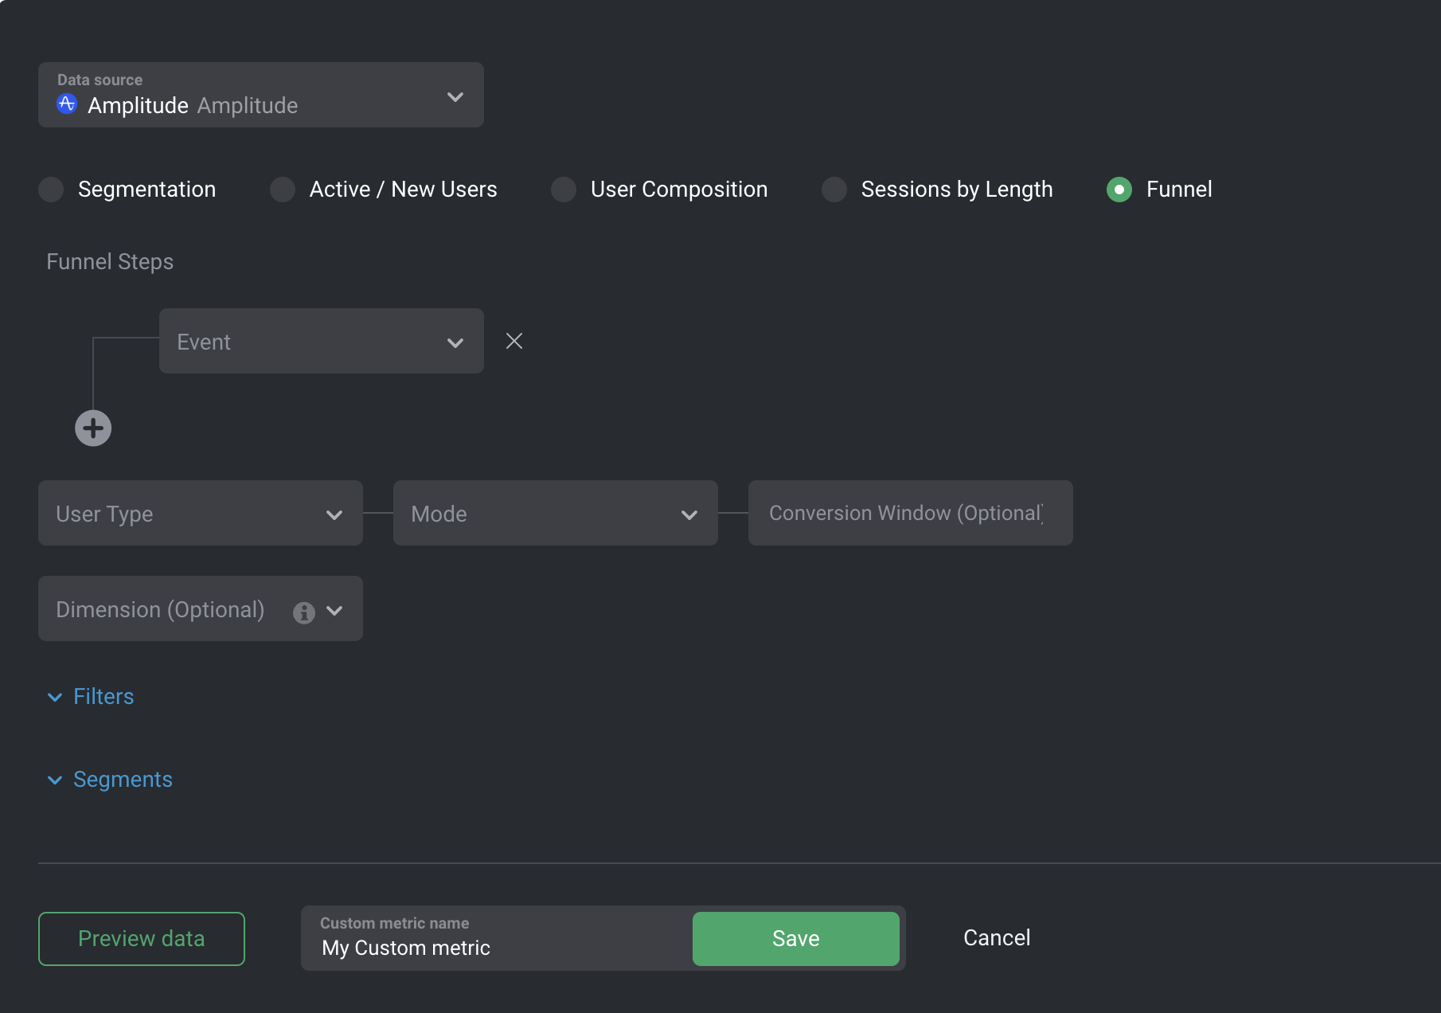Remove the Event funnel step

point(514,341)
